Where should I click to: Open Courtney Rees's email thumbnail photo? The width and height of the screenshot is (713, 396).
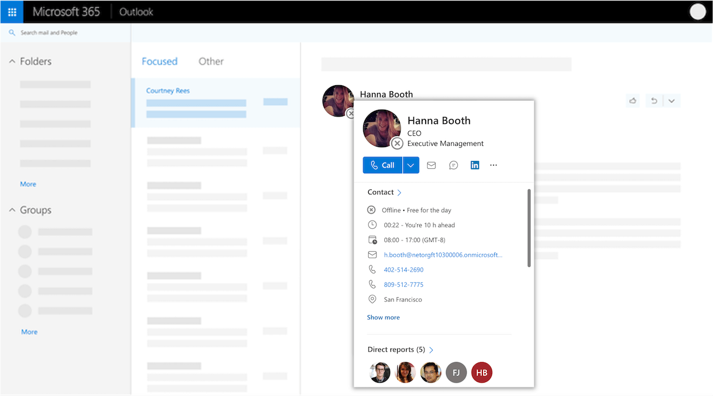(339, 101)
